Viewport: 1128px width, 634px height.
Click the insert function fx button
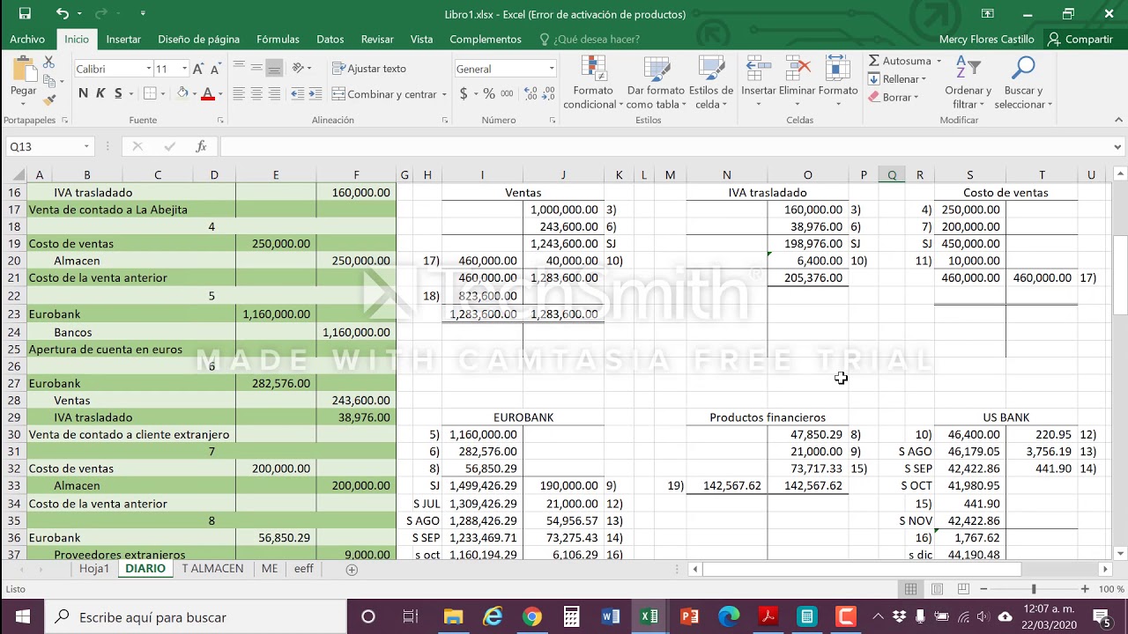coord(201,147)
